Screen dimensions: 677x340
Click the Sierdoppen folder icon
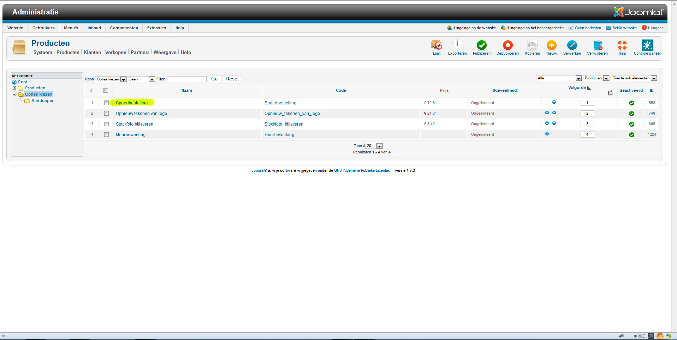pyautogui.click(x=27, y=101)
